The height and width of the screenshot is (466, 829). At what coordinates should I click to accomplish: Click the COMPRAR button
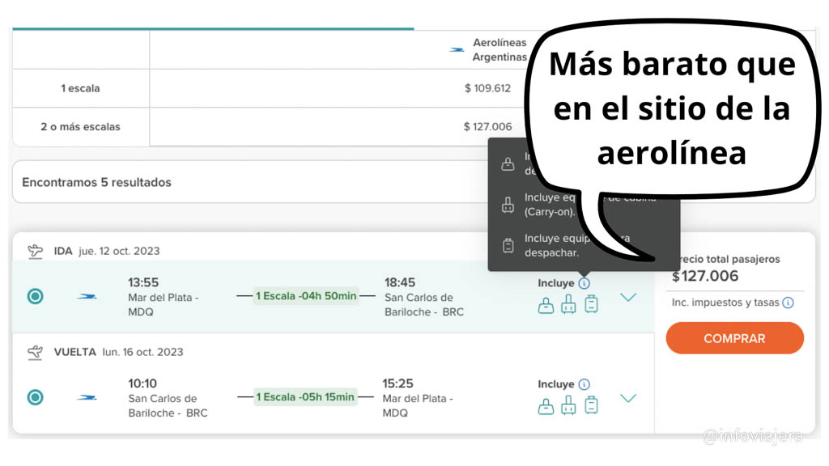click(x=734, y=338)
